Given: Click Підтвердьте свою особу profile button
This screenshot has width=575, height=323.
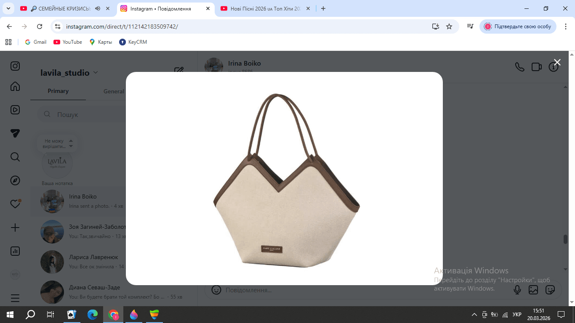Looking at the screenshot, I should [x=518, y=26].
